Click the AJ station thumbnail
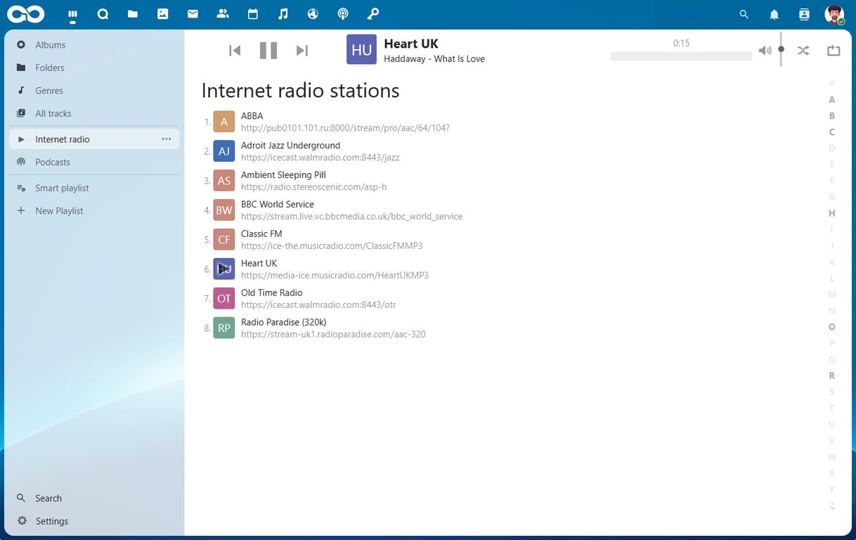This screenshot has height=540, width=856. point(224,151)
